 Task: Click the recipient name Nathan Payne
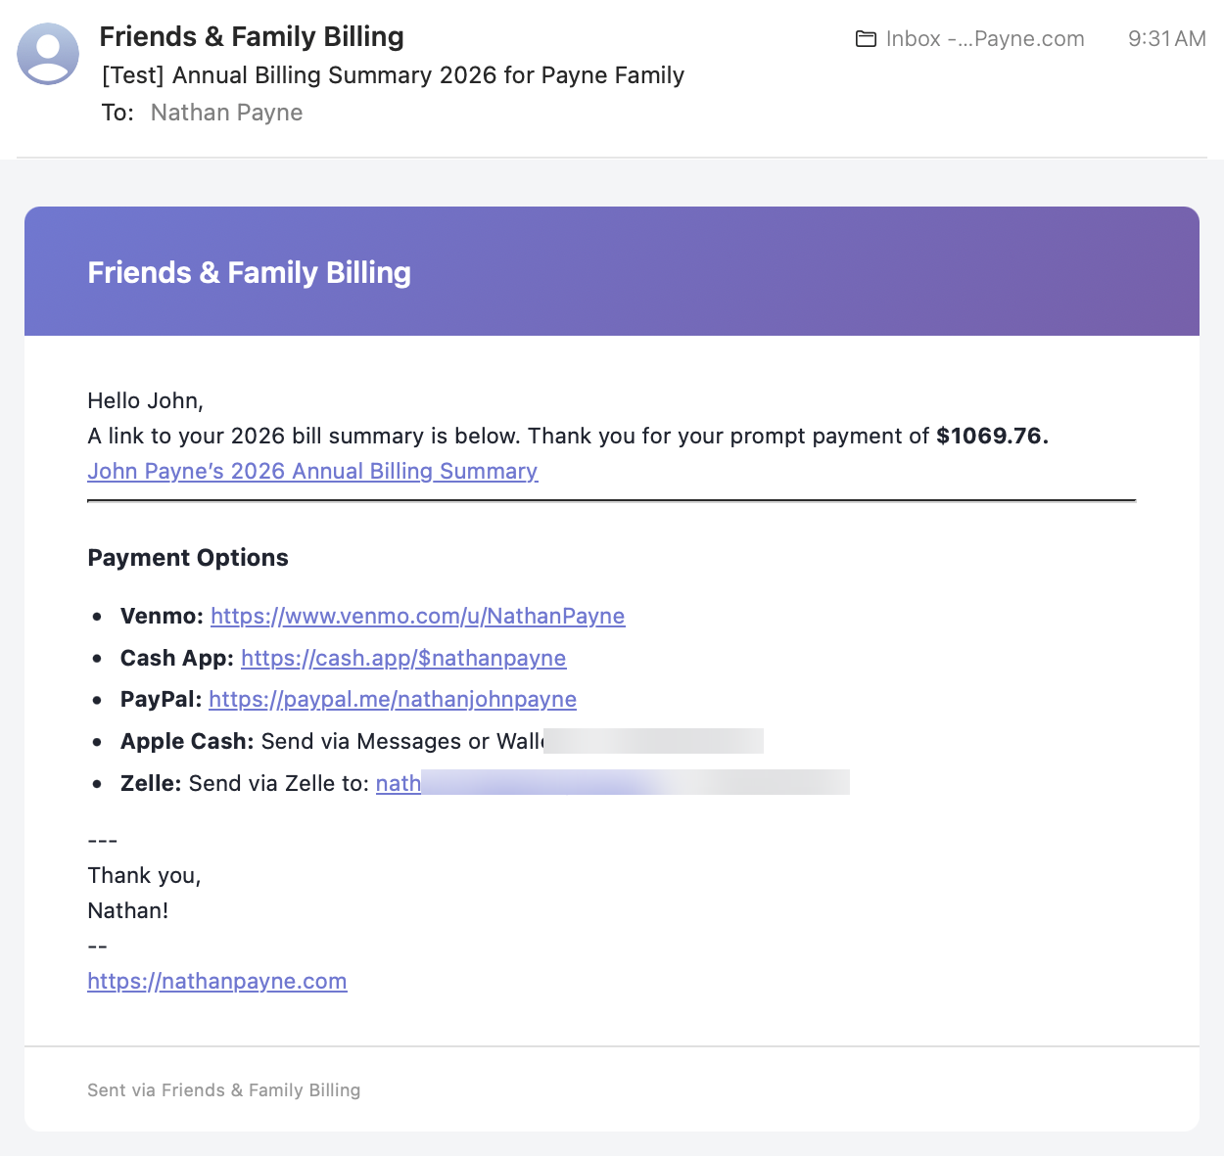coord(226,113)
